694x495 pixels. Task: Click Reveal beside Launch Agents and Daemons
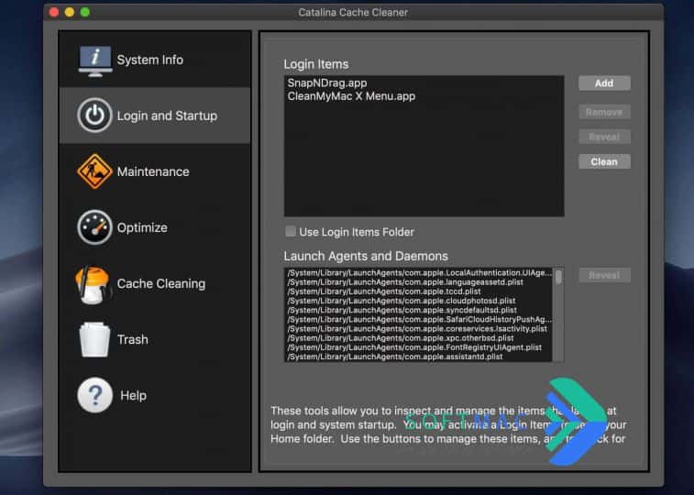click(x=604, y=275)
